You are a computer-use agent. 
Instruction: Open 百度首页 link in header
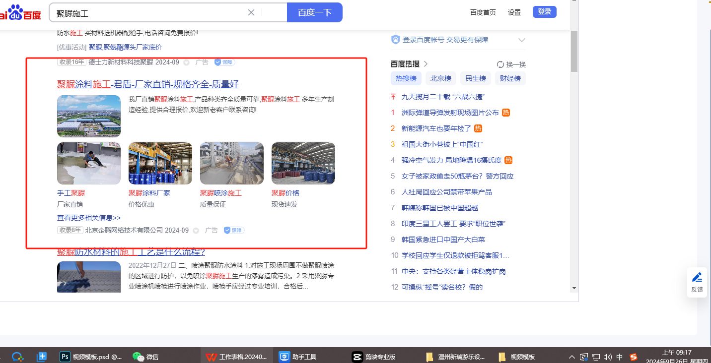point(483,12)
